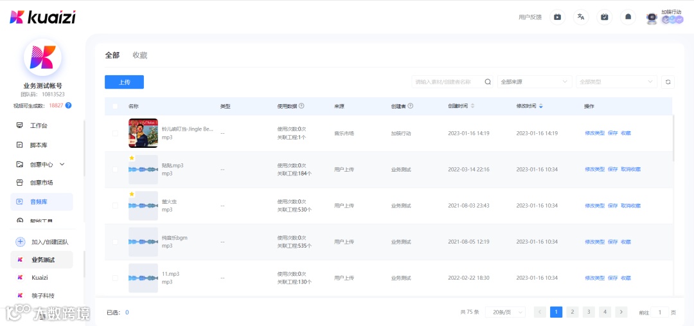Viewport: 694px width, 326px height.
Task: Click the 工作台 monitor icon in sidebar
Action: (x=19, y=125)
